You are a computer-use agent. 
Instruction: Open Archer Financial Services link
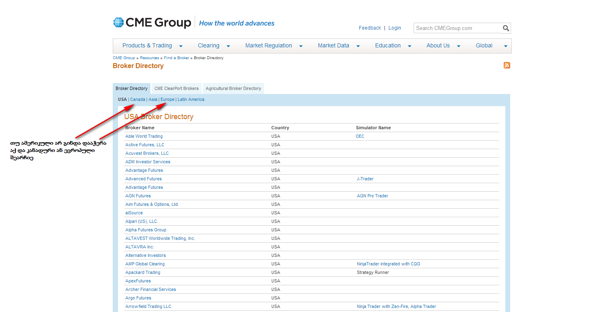click(x=150, y=289)
